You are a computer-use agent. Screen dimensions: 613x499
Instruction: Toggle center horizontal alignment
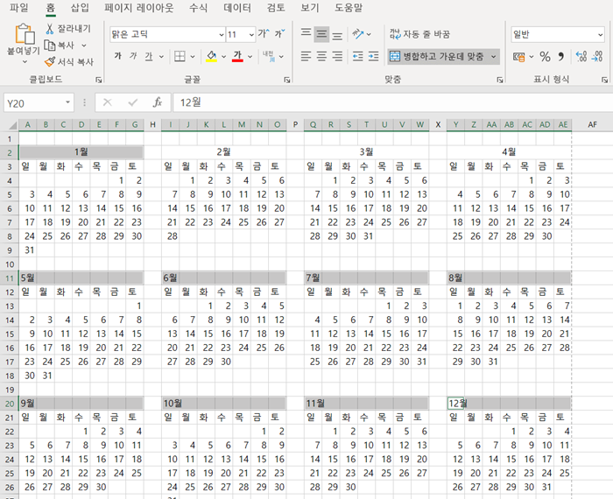tap(321, 56)
